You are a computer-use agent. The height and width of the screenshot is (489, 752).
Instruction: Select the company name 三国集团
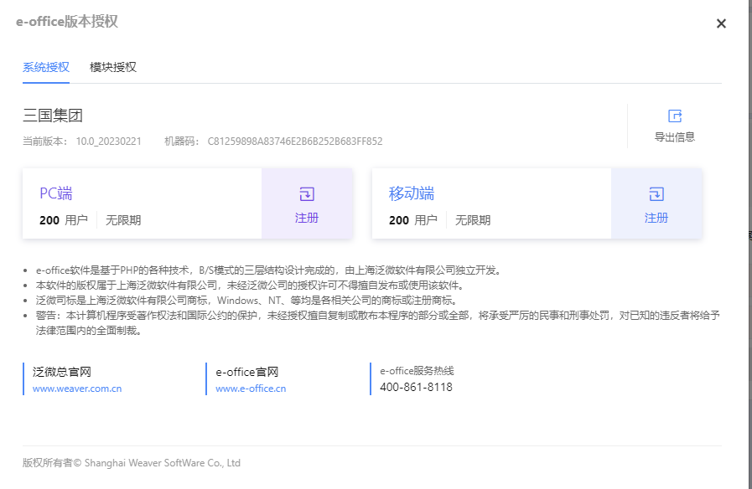tap(53, 116)
